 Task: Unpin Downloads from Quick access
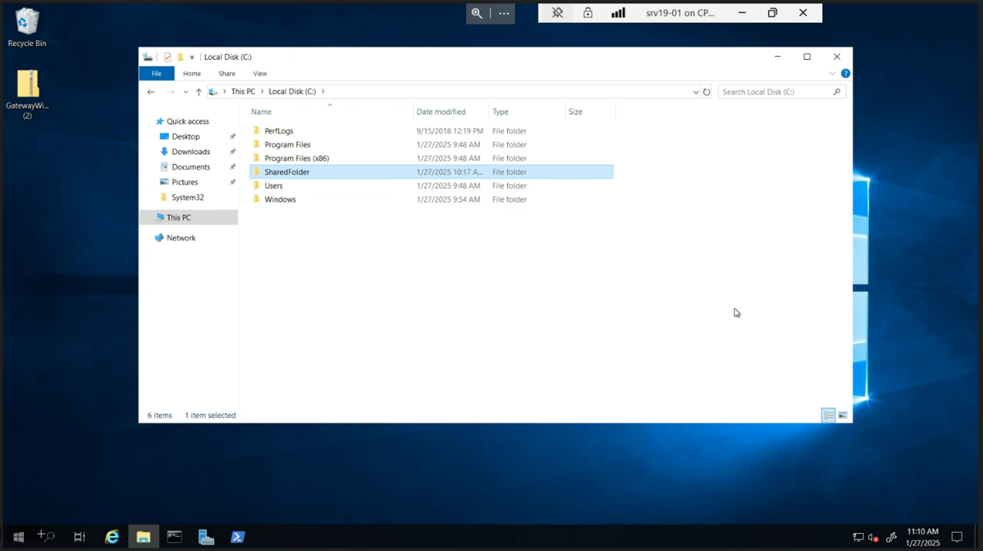(232, 151)
